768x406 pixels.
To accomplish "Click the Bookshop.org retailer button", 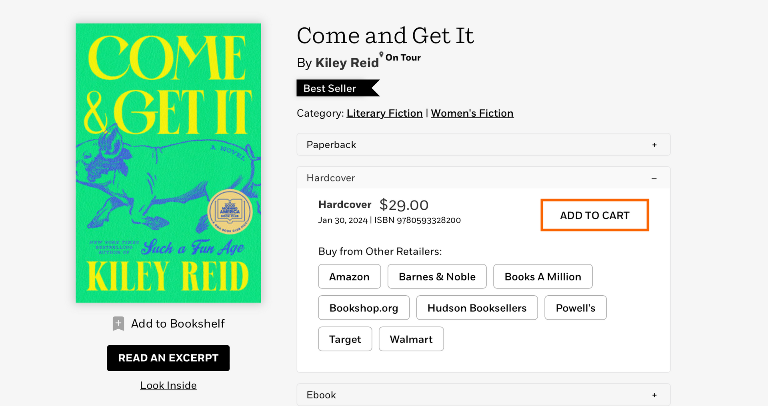I will tap(364, 308).
